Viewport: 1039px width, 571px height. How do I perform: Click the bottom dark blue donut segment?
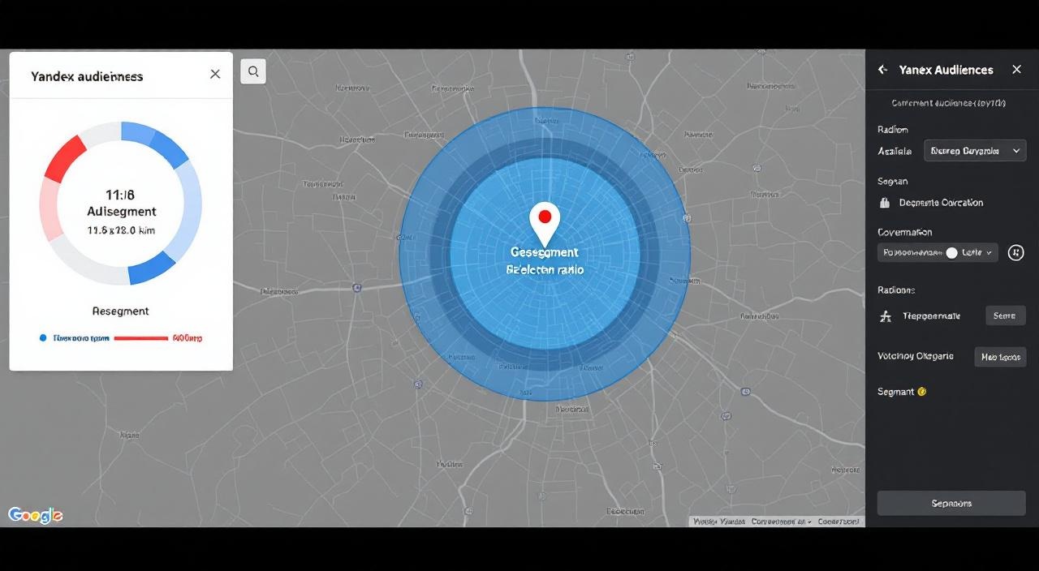pyautogui.click(x=151, y=268)
